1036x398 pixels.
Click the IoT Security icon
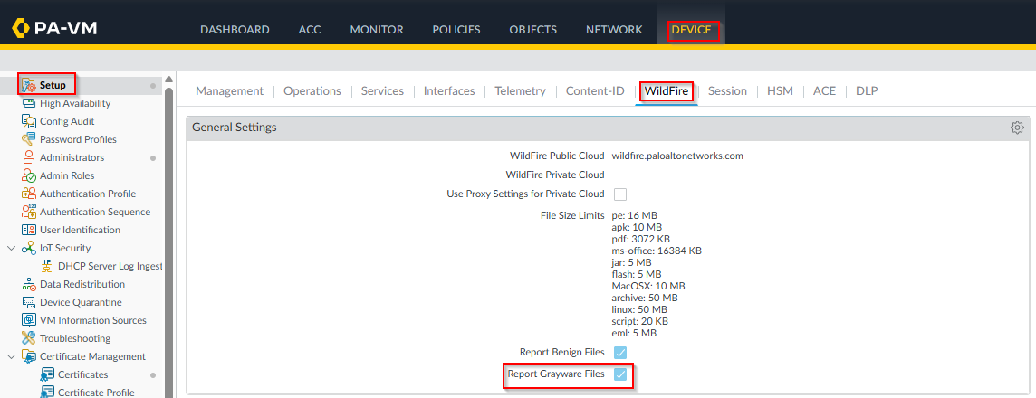(x=28, y=248)
